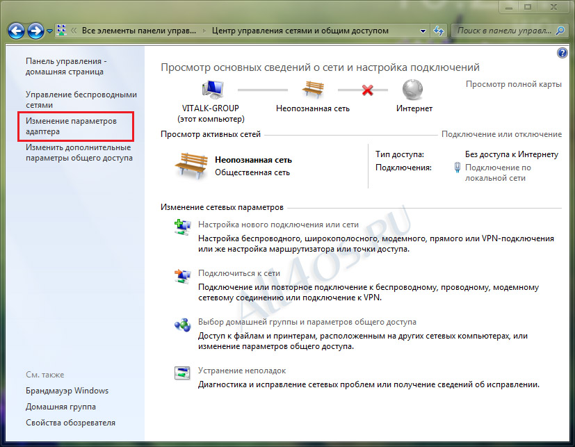Open 'Устранение неполадок' link
Screen dimensions: 575x447
[242, 371]
